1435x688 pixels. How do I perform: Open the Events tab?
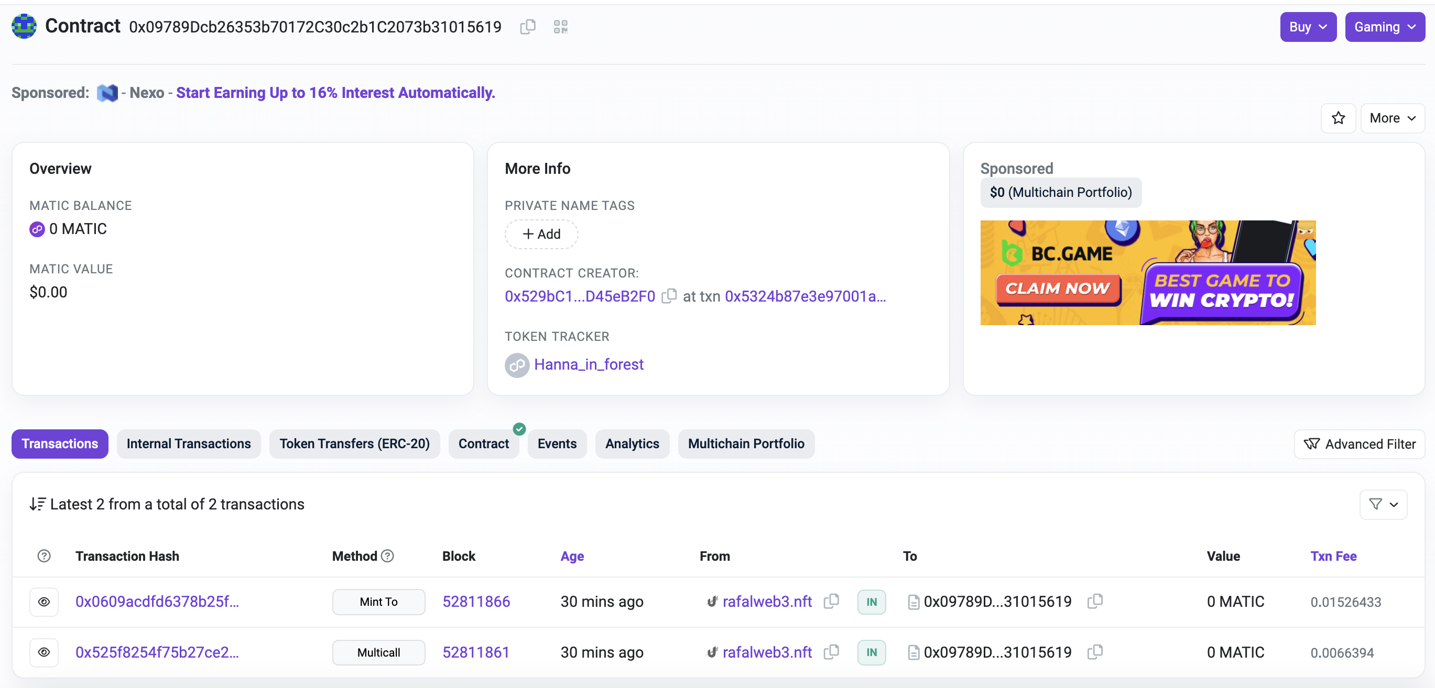click(x=557, y=443)
